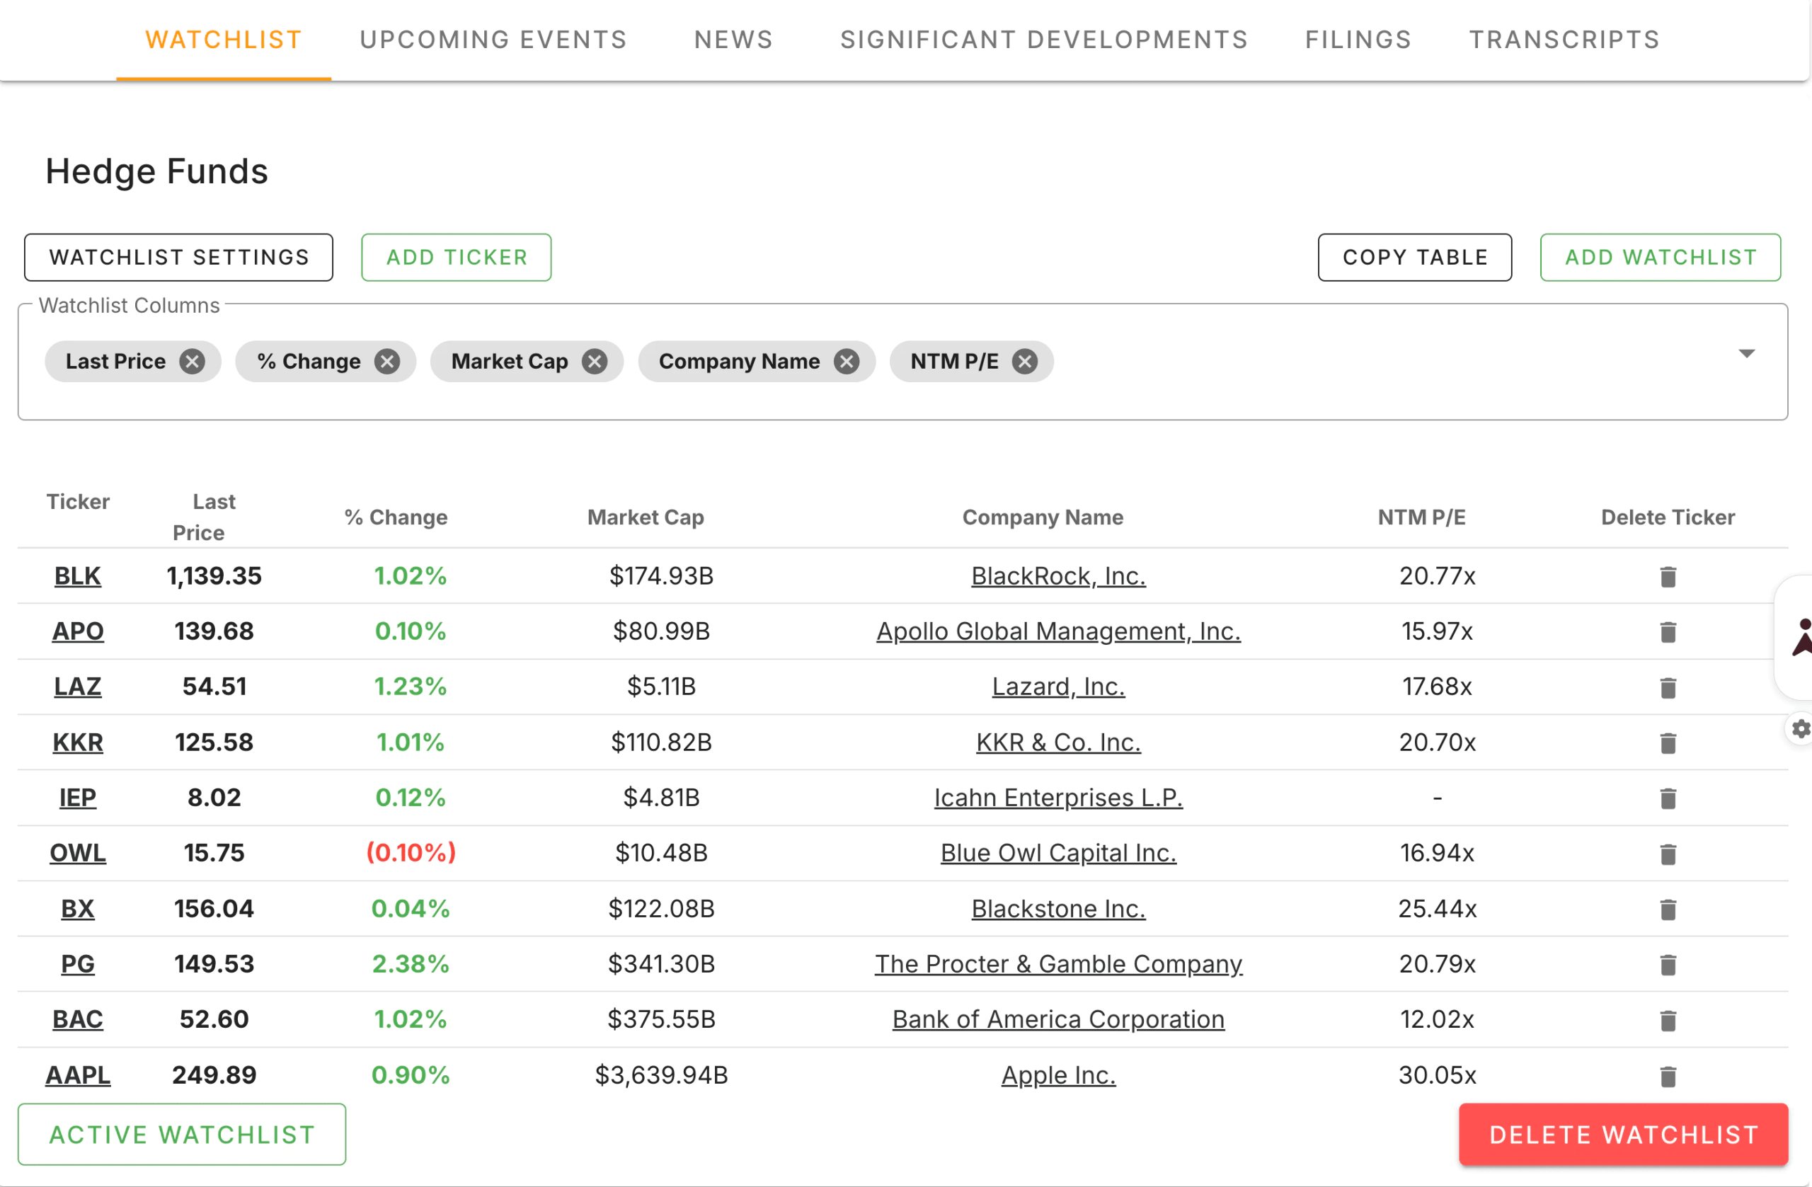
Task: Delete the AAPL ticker row
Action: [x=1668, y=1076]
